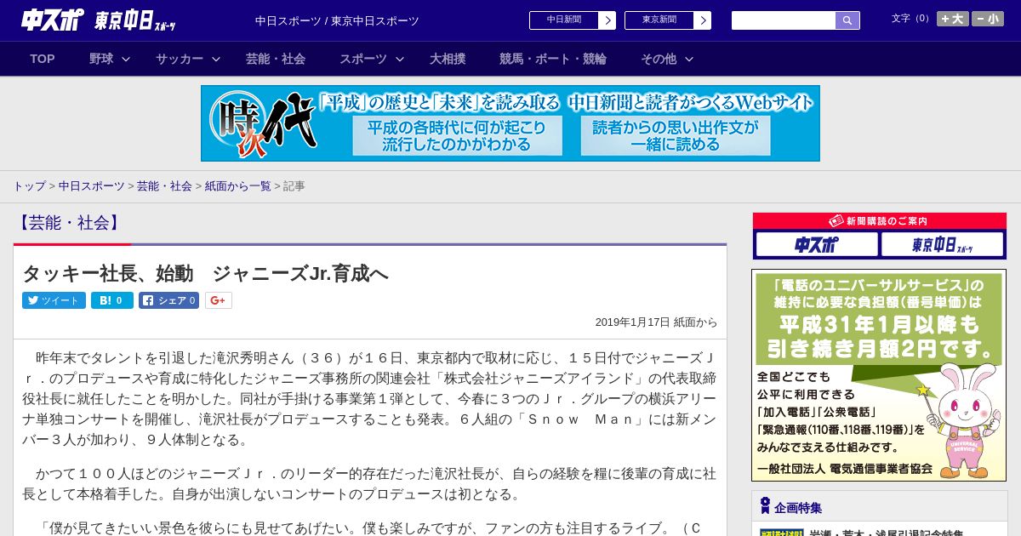Open the サッカー navigation menu
This screenshot has height=536, width=1021.
[179, 59]
